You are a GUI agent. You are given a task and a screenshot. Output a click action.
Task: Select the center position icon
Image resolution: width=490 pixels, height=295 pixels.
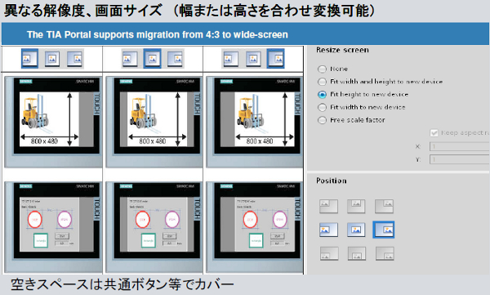pyautogui.click(x=356, y=230)
